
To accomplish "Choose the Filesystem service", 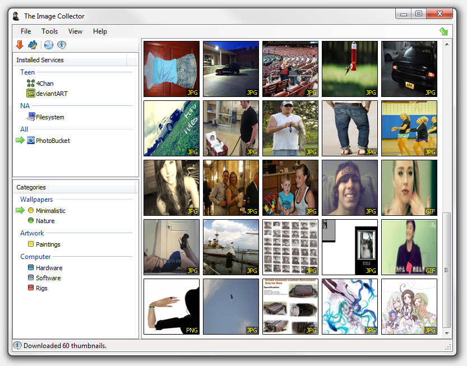I will point(49,117).
